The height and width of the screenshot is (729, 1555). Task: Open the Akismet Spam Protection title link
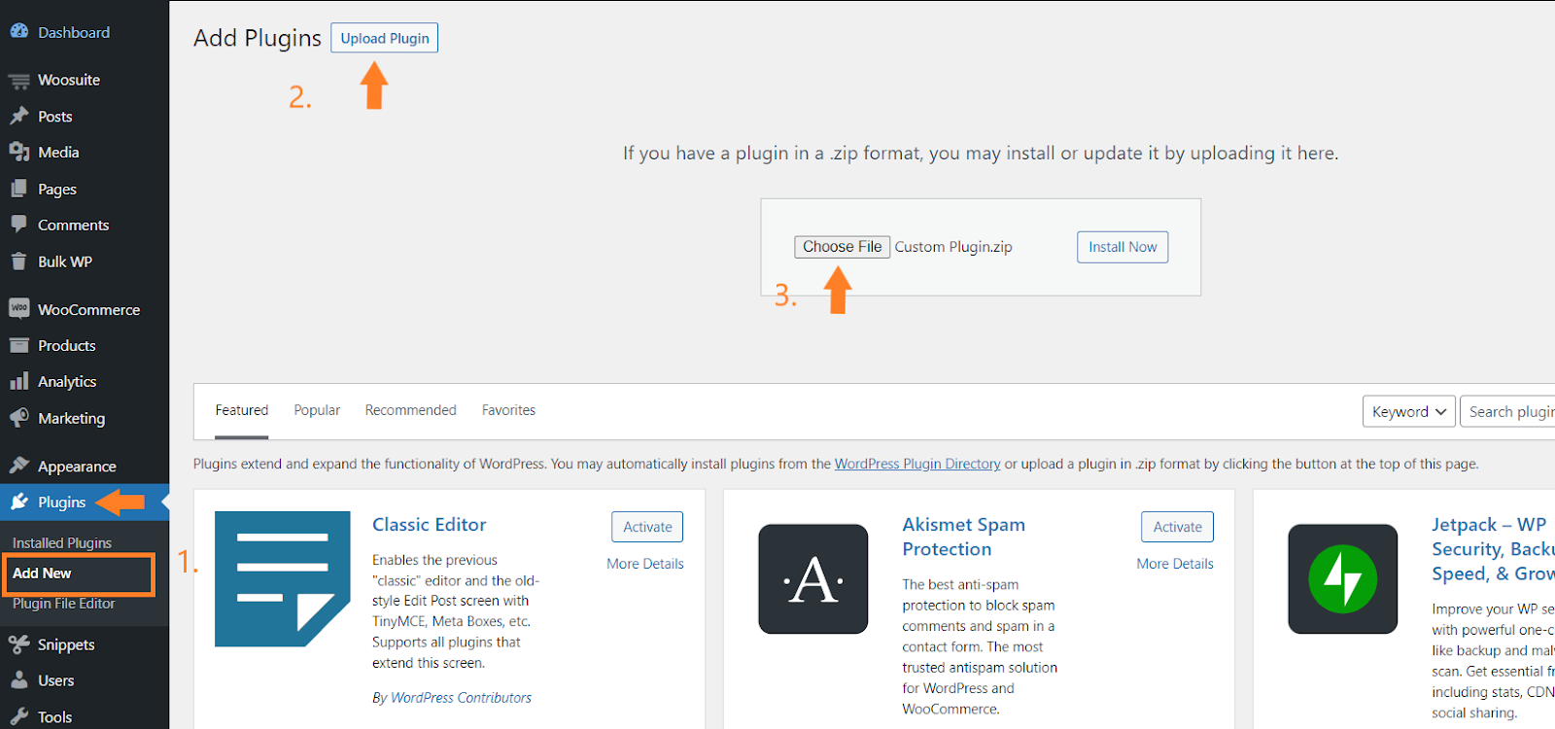click(x=963, y=537)
